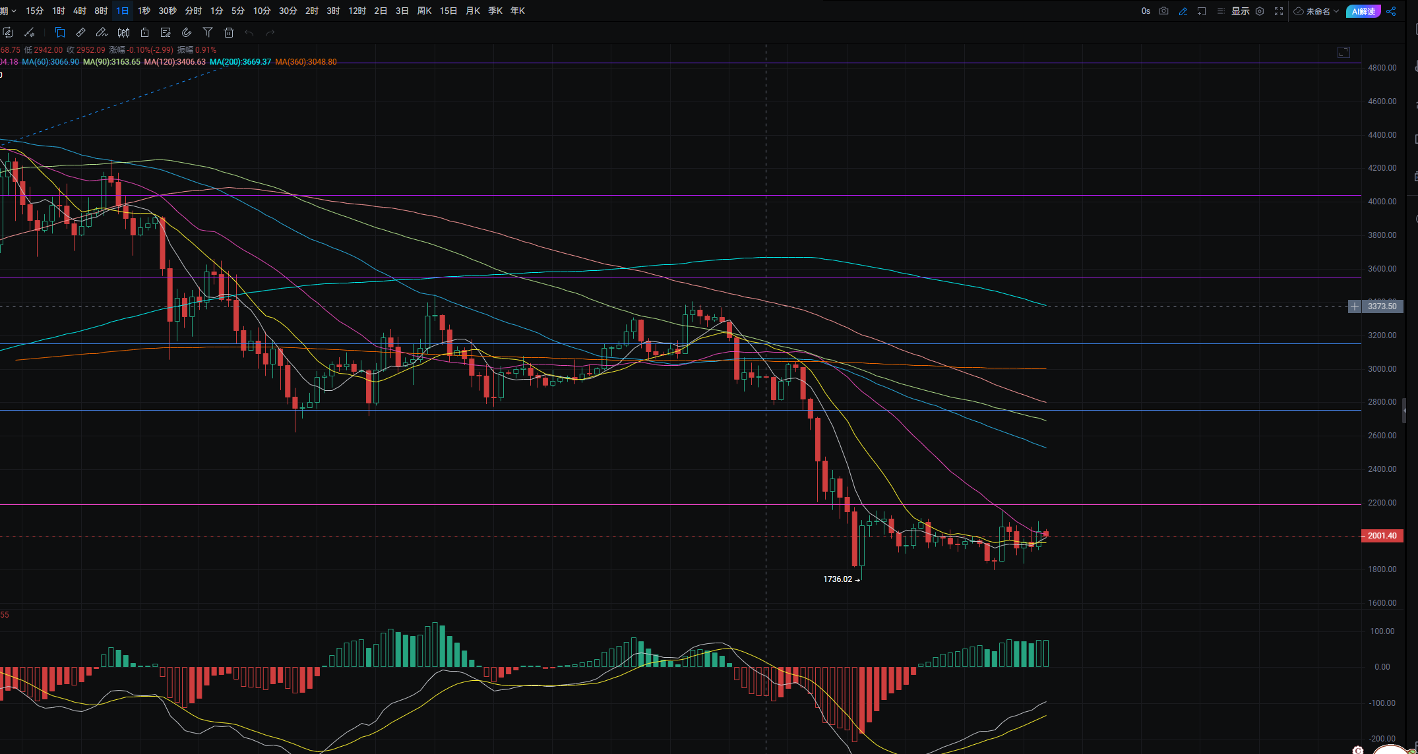The width and height of the screenshot is (1418, 754).
Task: Click the share icon next to AI解读
Action: 1391,11
